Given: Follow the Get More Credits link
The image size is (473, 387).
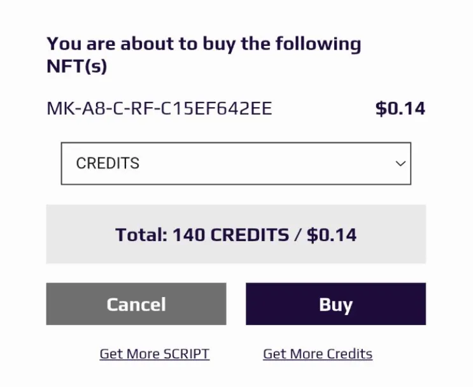Looking at the screenshot, I should point(318,354).
